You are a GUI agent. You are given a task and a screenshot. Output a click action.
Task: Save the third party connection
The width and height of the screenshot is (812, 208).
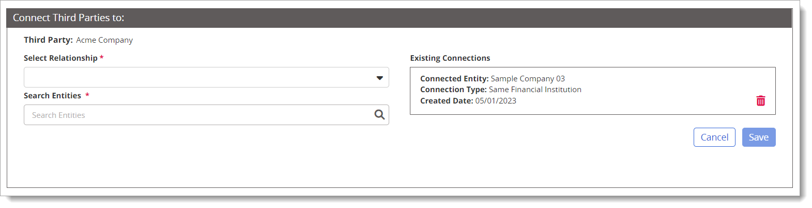(x=759, y=137)
